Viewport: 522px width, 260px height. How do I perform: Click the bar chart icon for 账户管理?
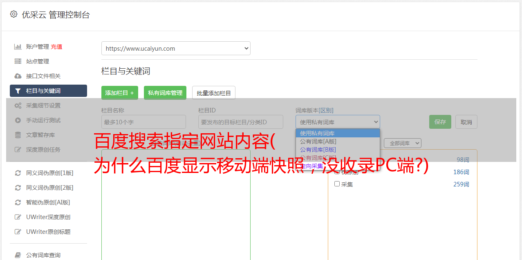tap(18, 47)
